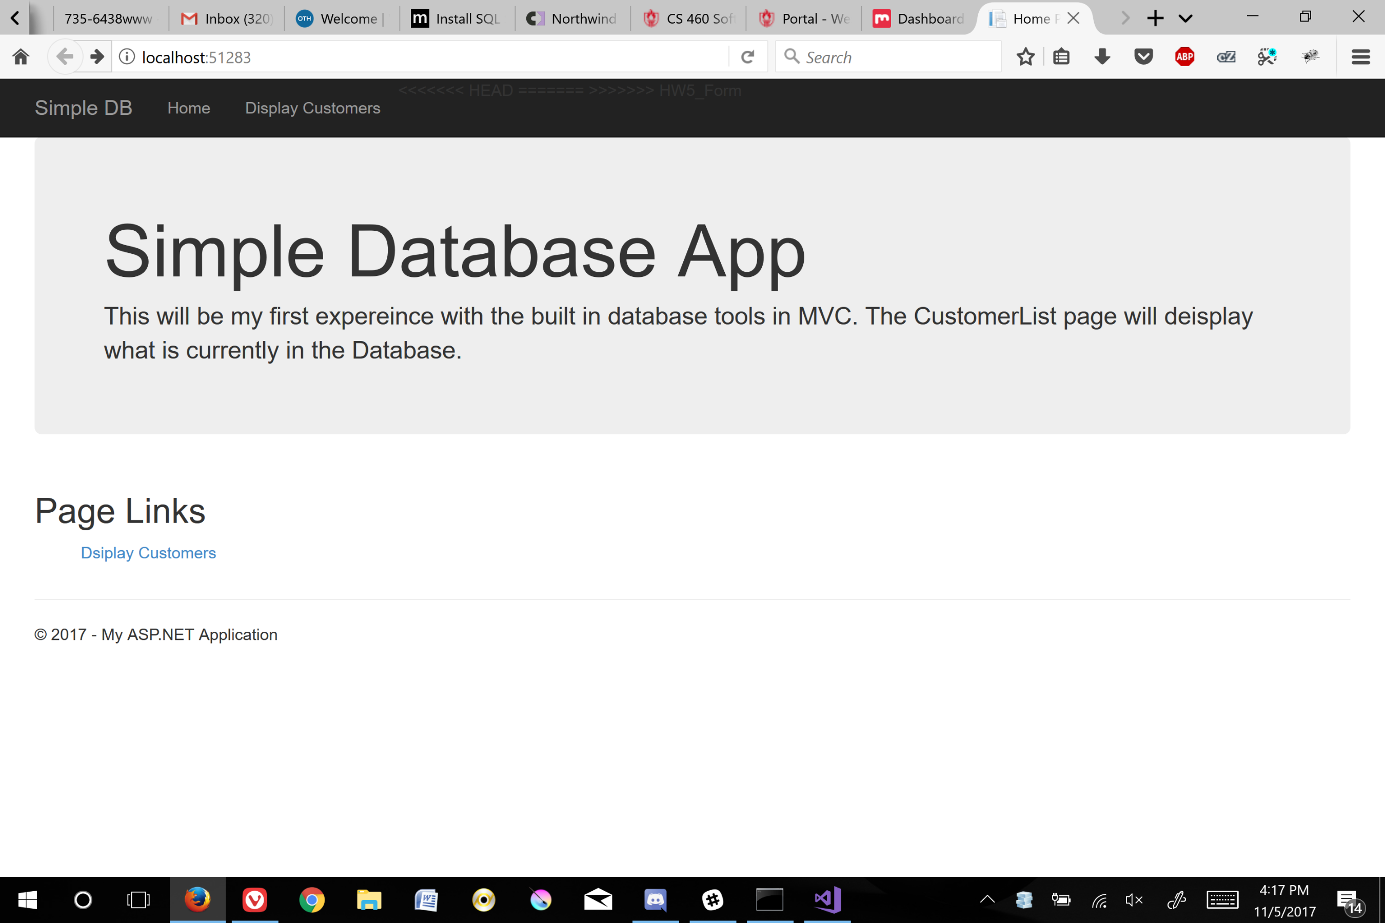The height and width of the screenshot is (923, 1385).
Task: Open the cZ extension
Action: (x=1225, y=56)
